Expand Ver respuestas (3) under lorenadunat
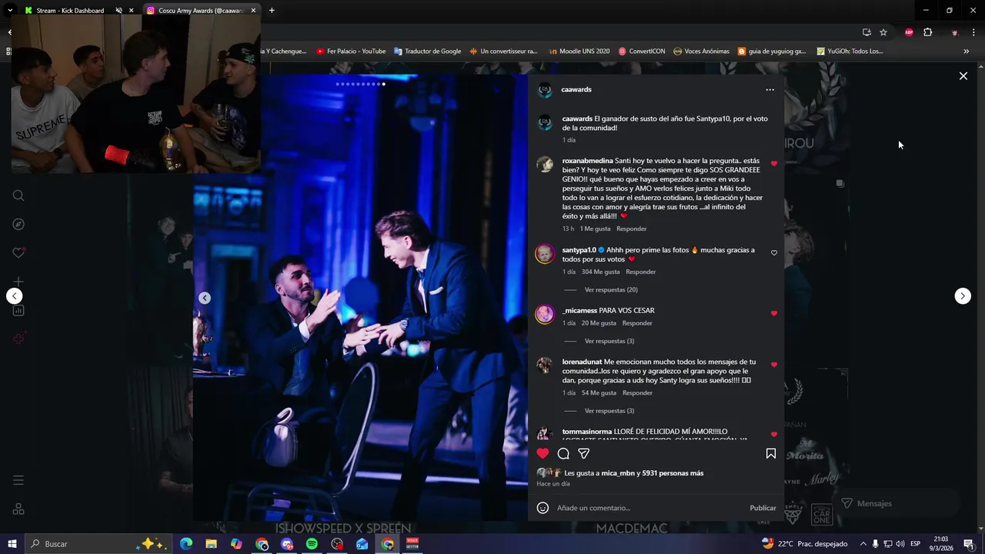The height and width of the screenshot is (554, 985). [609, 411]
